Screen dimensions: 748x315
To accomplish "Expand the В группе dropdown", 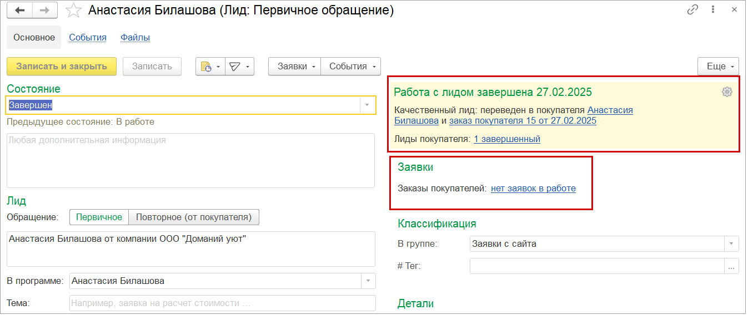I will point(731,243).
